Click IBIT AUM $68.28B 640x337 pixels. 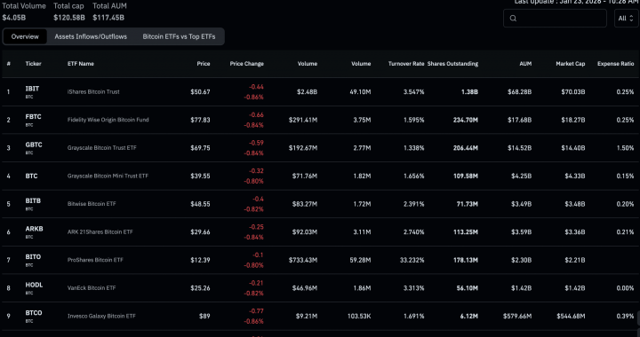(x=520, y=91)
